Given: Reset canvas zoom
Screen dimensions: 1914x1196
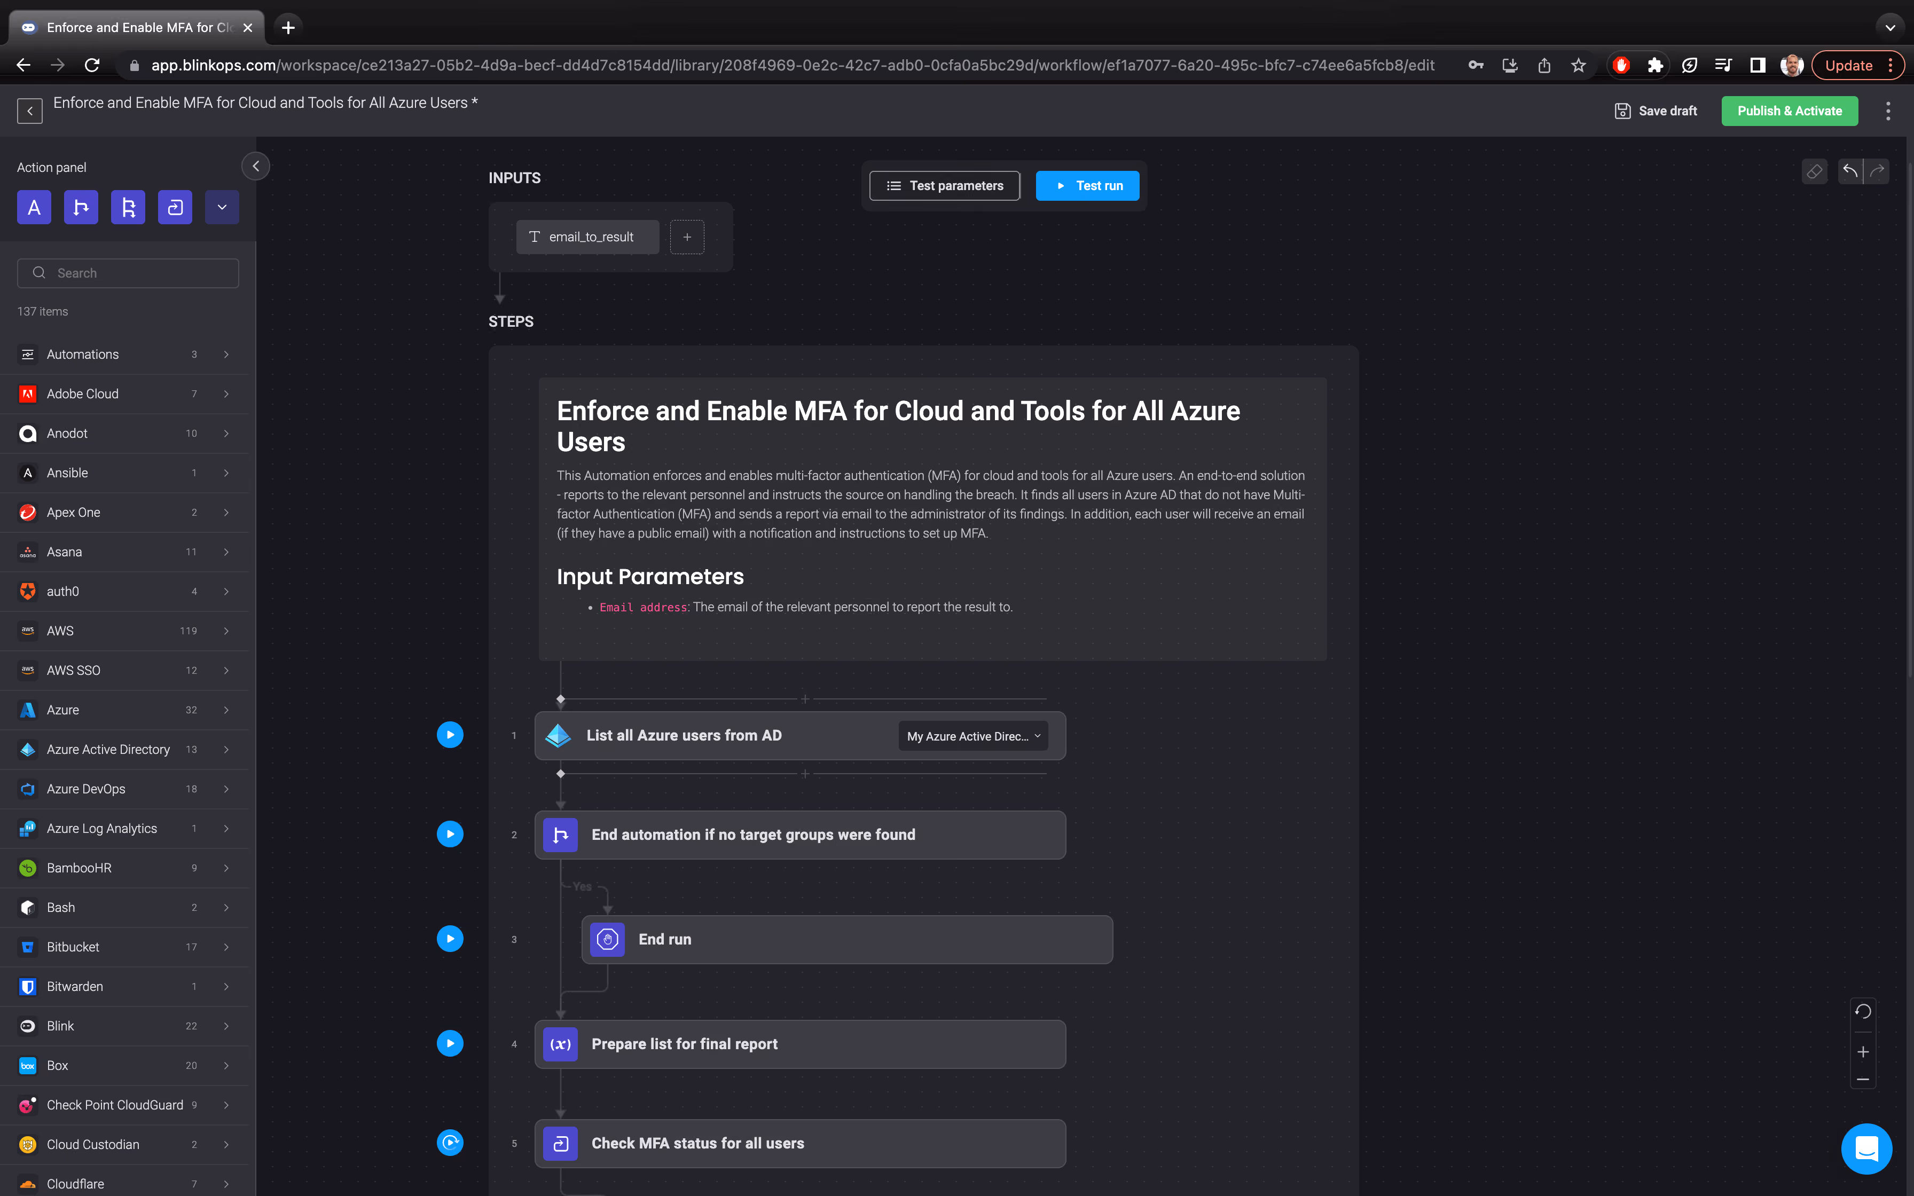Looking at the screenshot, I should 1863,1011.
